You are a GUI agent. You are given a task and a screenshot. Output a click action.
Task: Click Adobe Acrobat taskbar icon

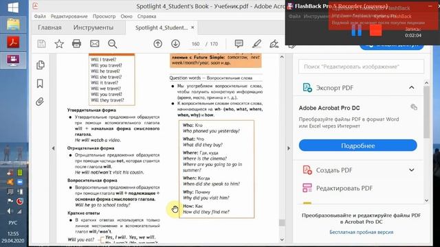coord(13,43)
